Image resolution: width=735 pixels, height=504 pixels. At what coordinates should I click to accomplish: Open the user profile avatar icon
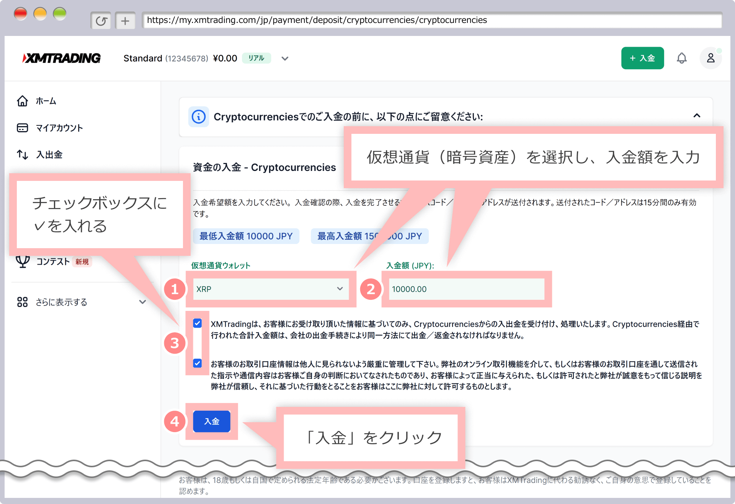pyautogui.click(x=710, y=58)
